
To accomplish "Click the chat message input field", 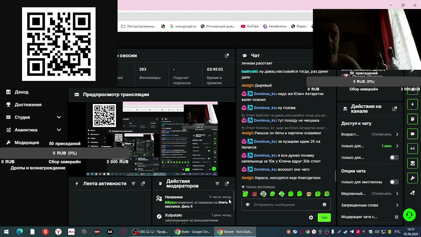I will (286, 205).
